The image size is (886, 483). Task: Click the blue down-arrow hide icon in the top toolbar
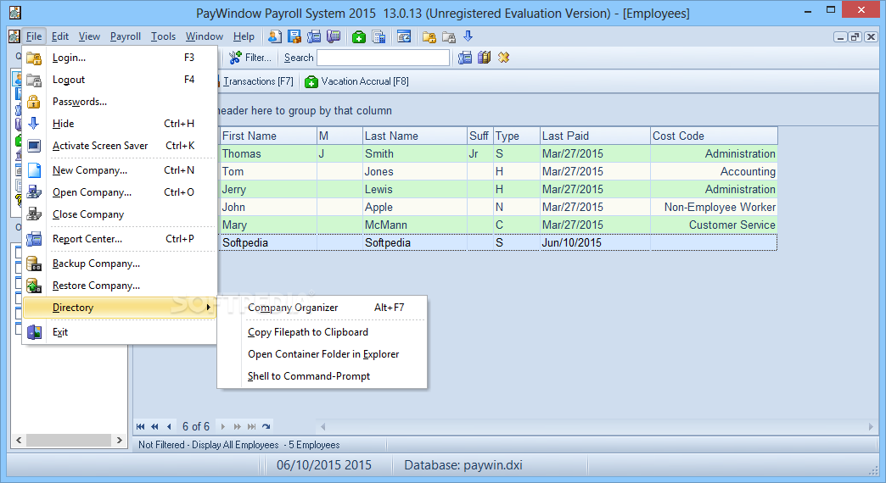click(468, 36)
